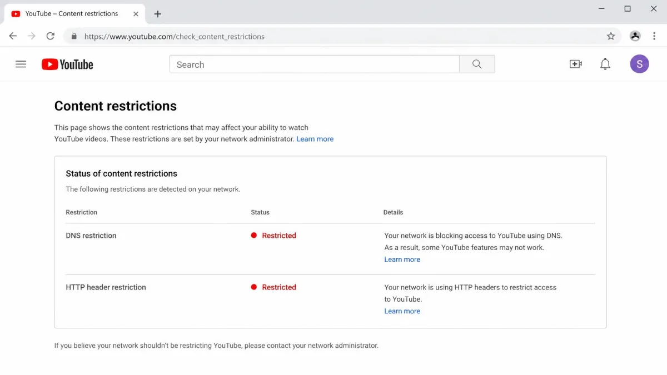Click the Restricted status for HTTP header restriction
This screenshot has width=667, height=375.
pos(279,287)
